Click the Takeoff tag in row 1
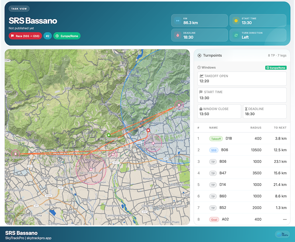 pos(216,139)
